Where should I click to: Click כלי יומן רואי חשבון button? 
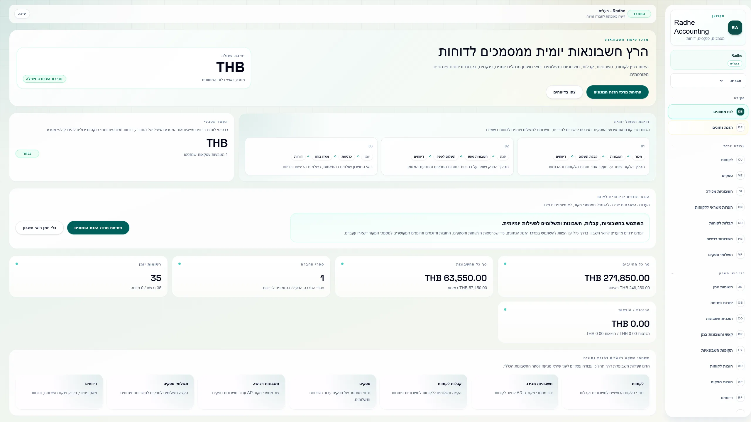(39, 228)
